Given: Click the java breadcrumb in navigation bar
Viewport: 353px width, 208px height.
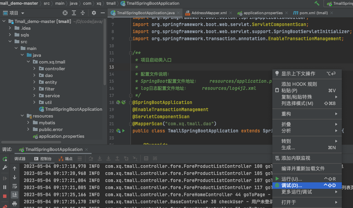Looking at the screenshot, I should (x=73, y=3).
